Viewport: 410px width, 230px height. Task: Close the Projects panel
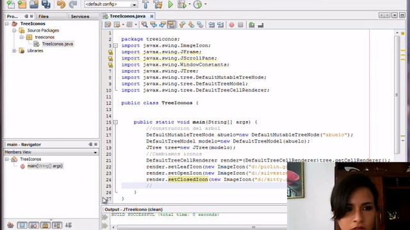[x=31, y=16]
